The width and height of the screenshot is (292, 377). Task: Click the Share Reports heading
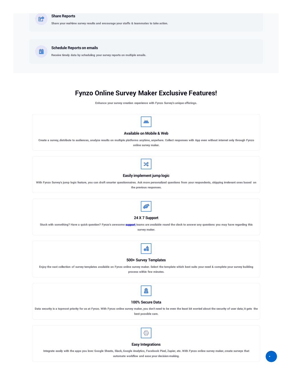63,16
